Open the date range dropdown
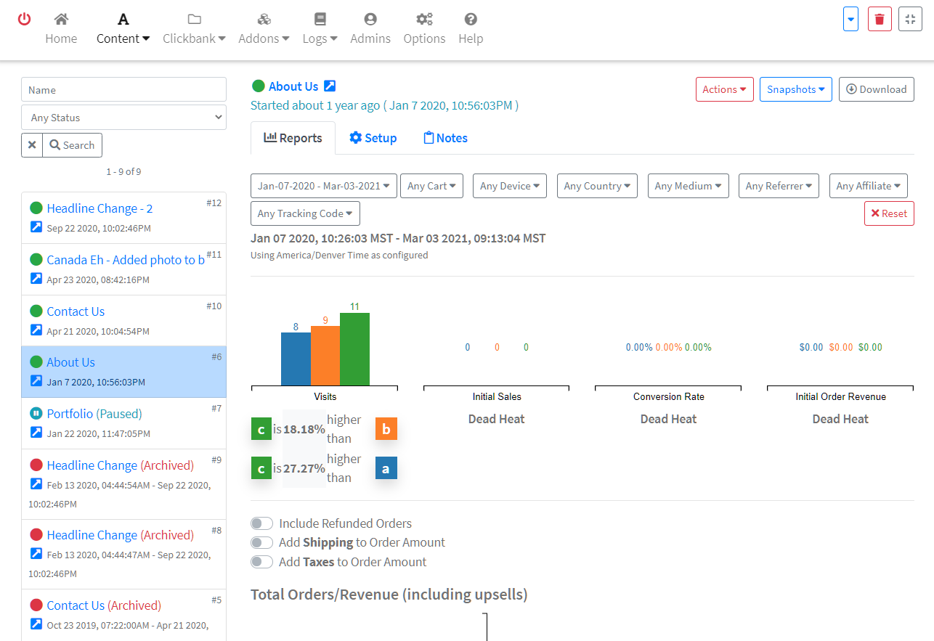 tap(323, 186)
